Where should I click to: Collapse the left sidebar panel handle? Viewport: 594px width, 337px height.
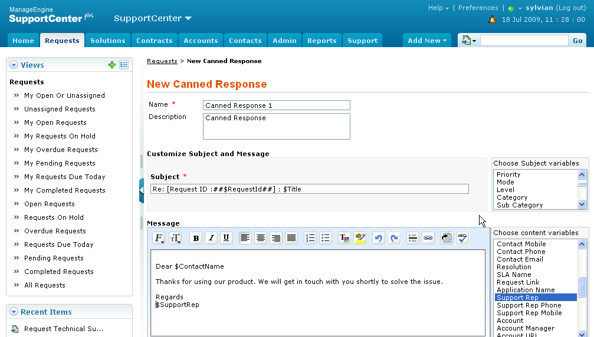(142, 191)
